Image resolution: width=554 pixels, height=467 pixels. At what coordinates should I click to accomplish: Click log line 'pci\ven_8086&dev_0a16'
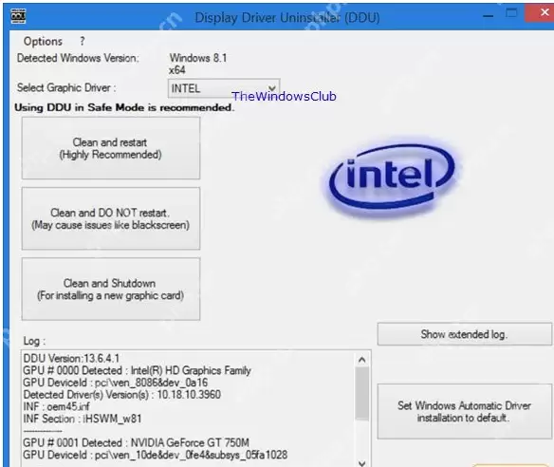151,383
